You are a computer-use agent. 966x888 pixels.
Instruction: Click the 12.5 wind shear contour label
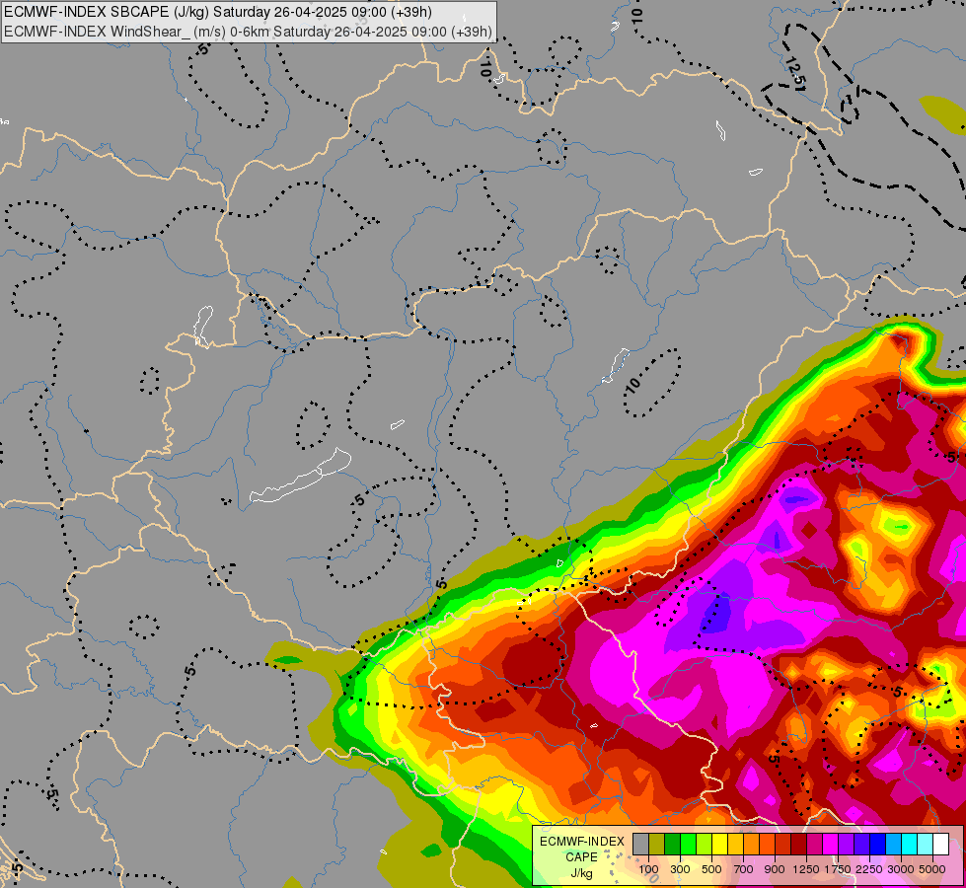795,73
